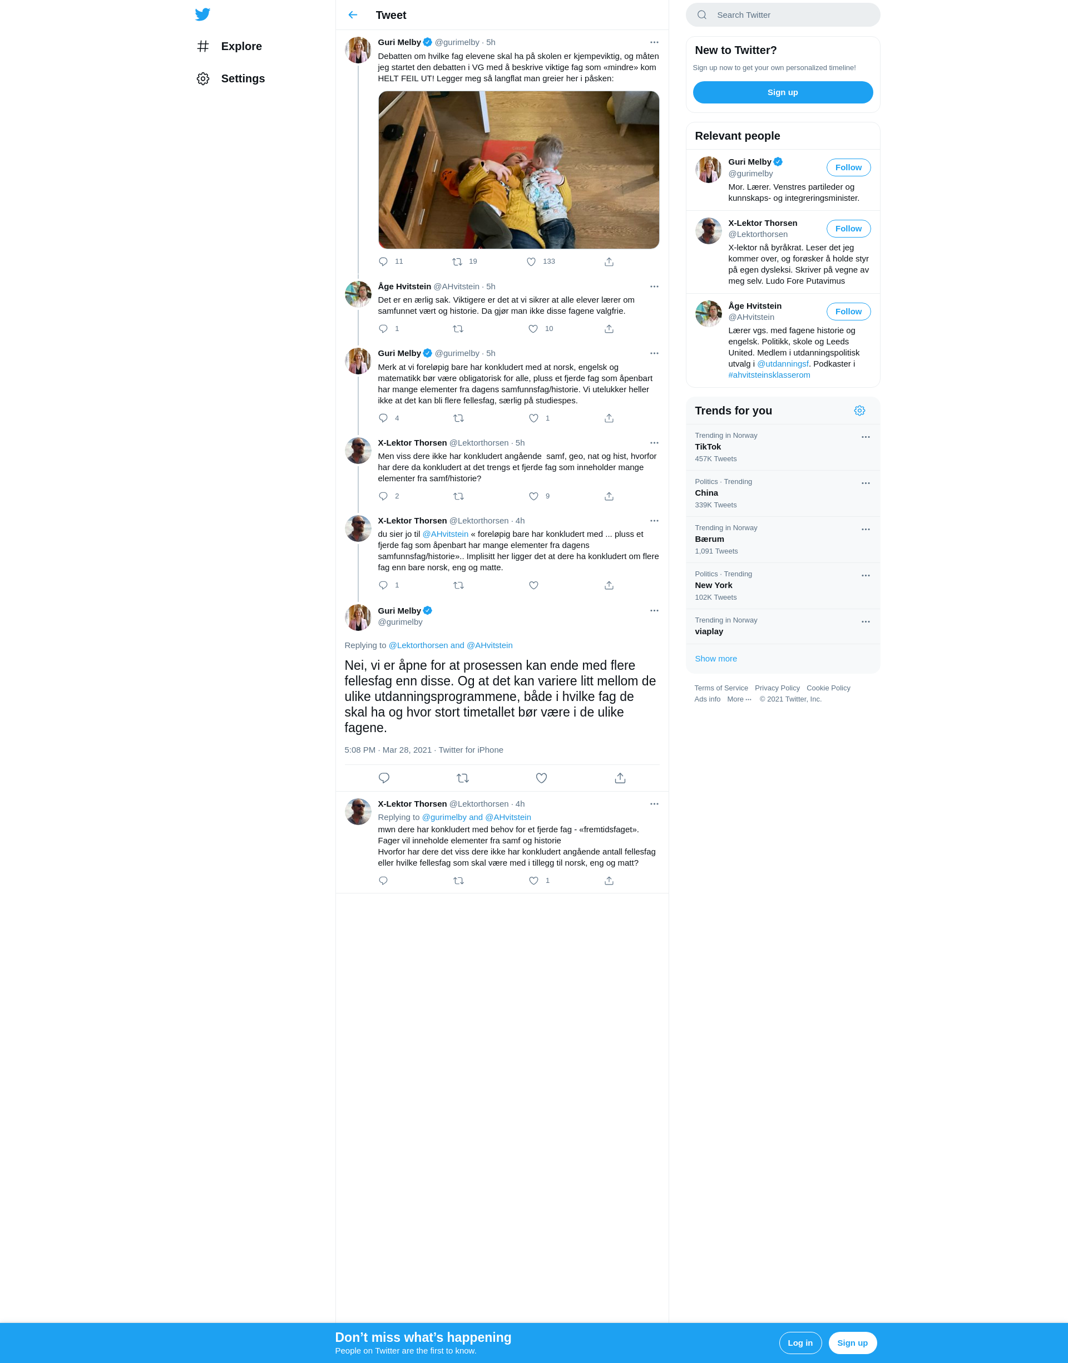The height and width of the screenshot is (1363, 1068).
Task: Share X-Lektor Thorsen's last reply
Action: 609,881
